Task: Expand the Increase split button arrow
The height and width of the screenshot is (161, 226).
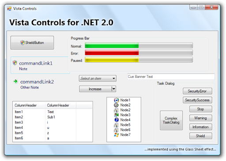Action: 114,89
